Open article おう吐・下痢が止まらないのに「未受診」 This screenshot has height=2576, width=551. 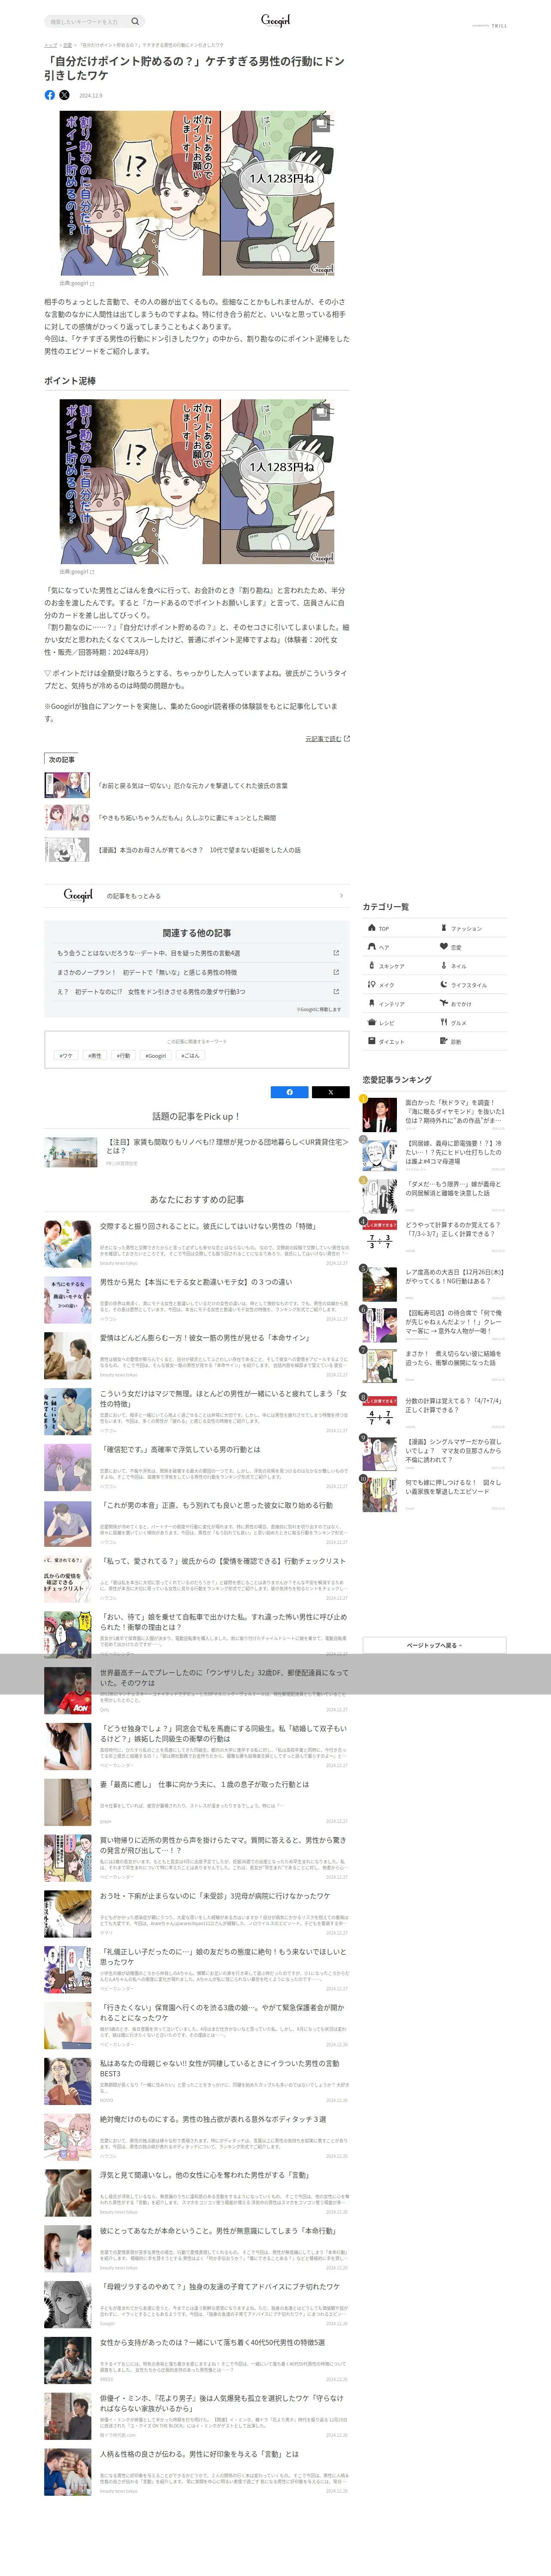(x=197, y=1913)
